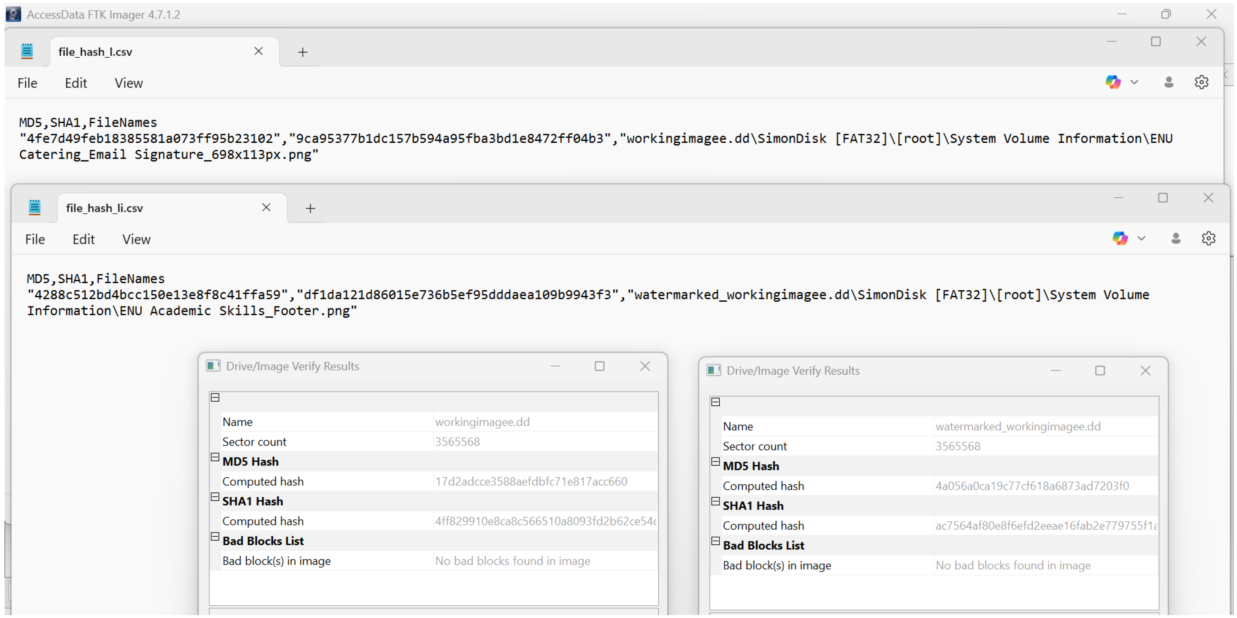Click account icon in file_hash_li.csv Notepad
This screenshot has width=1237, height=618.
click(x=1175, y=238)
